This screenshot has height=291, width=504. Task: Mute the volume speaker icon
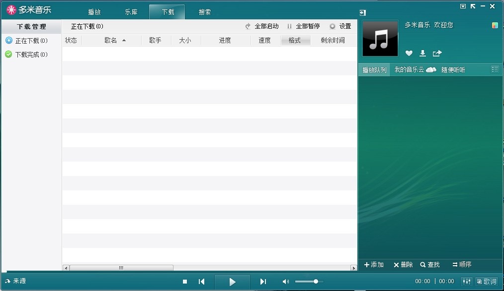point(286,282)
